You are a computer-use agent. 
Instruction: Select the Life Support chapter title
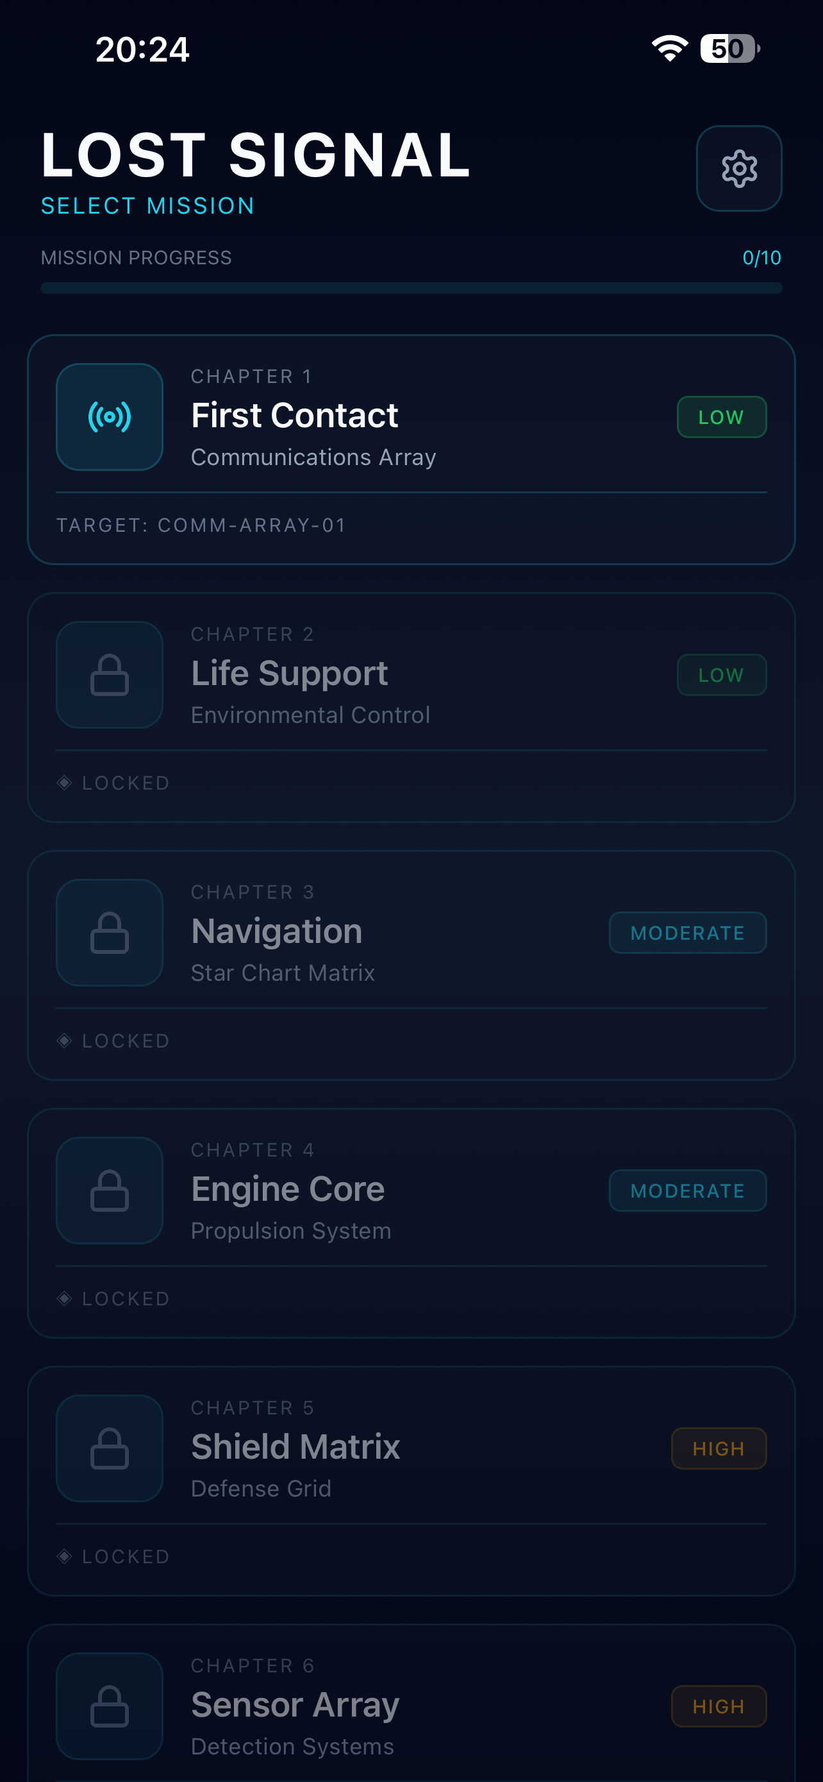tap(290, 673)
